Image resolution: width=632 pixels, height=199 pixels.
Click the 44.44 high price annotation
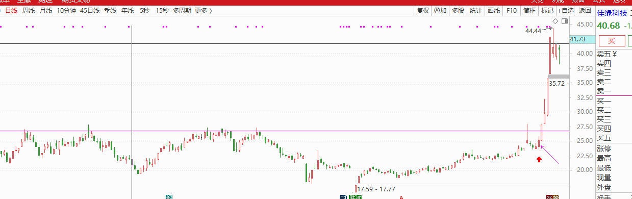[x=533, y=31]
